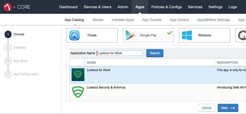Open the Logs menu

(233, 7)
